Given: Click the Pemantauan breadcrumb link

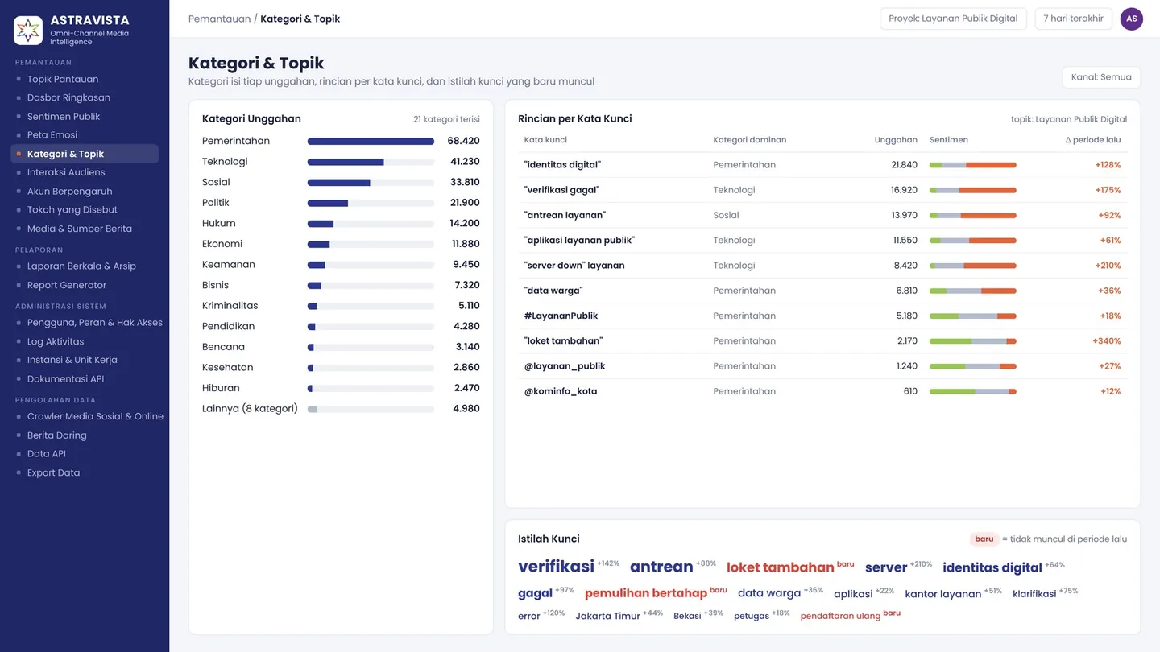Looking at the screenshot, I should (x=219, y=19).
